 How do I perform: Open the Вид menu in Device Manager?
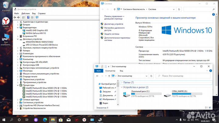point(34,13)
